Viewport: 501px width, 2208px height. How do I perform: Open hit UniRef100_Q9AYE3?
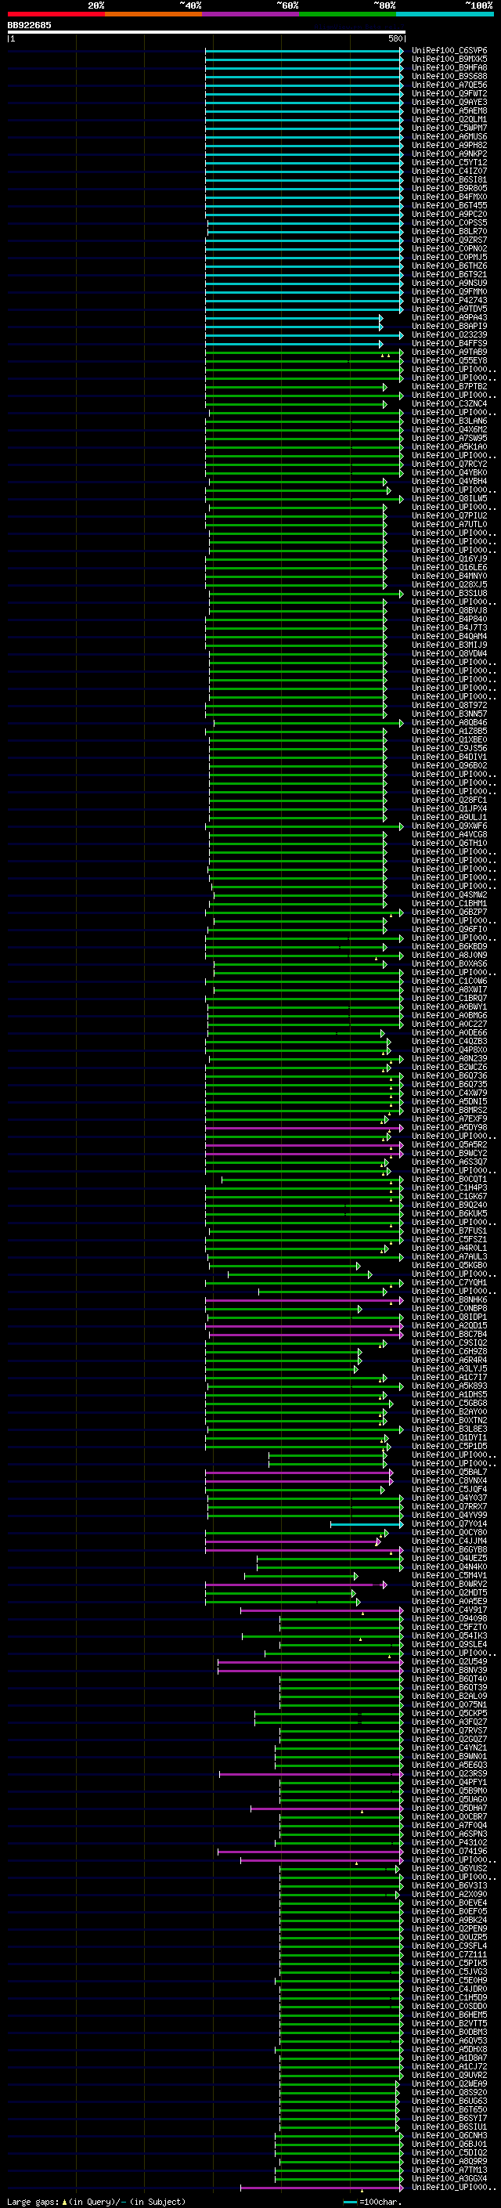tap(449, 102)
